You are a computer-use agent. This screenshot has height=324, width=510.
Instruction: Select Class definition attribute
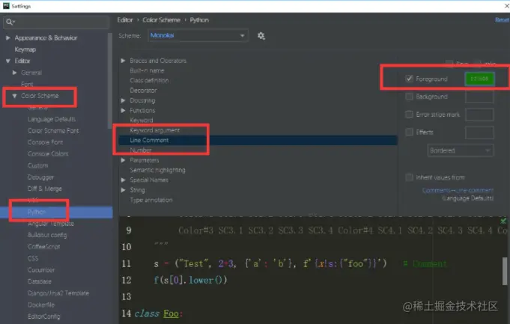click(149, 80)
